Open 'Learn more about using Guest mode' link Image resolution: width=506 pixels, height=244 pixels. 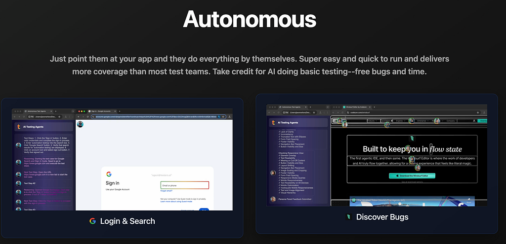pos(176,202)
